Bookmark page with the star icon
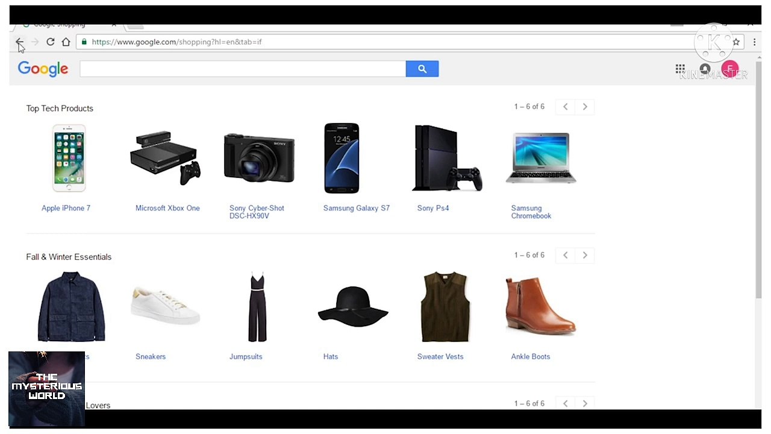 coord(736,42)
